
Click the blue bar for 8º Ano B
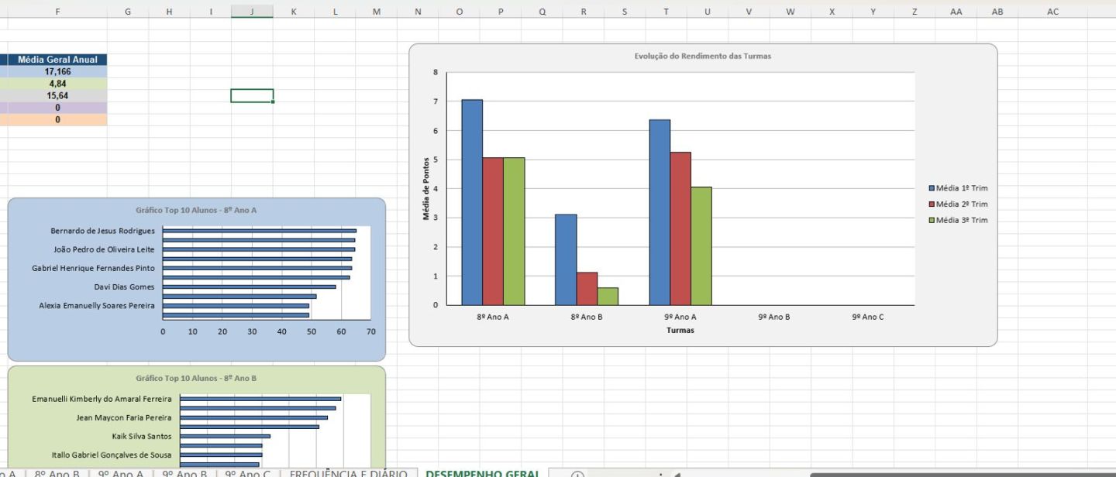click(566, 259)
